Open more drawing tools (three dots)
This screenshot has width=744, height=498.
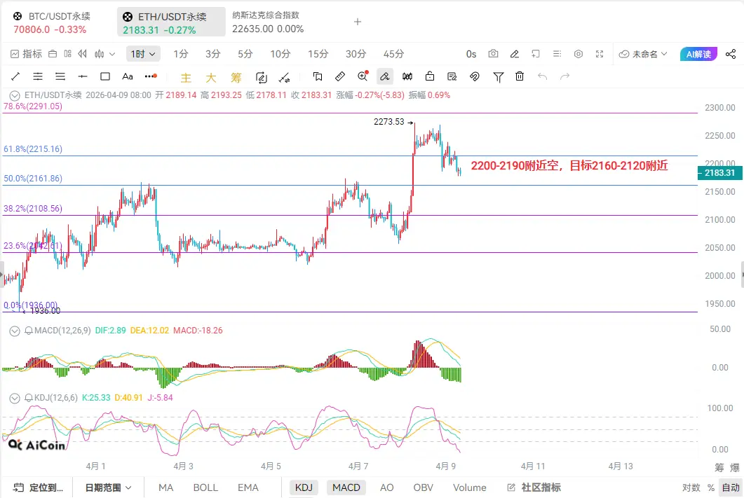point(151,76)
